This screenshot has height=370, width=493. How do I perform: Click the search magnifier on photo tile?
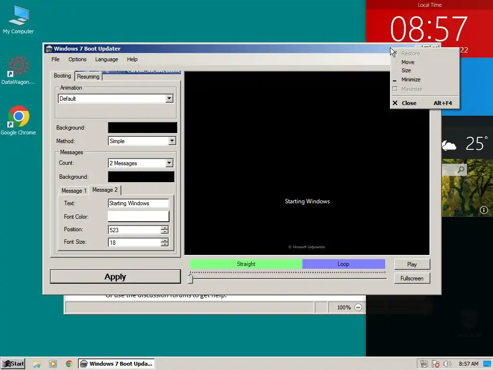pos(461,170)
